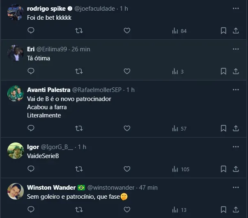The height and width of the screenshot is (218, 248).
Task: Retweet Eri's "Tá ótima" post
Action: pyautogui.click(x=79, y=71)
